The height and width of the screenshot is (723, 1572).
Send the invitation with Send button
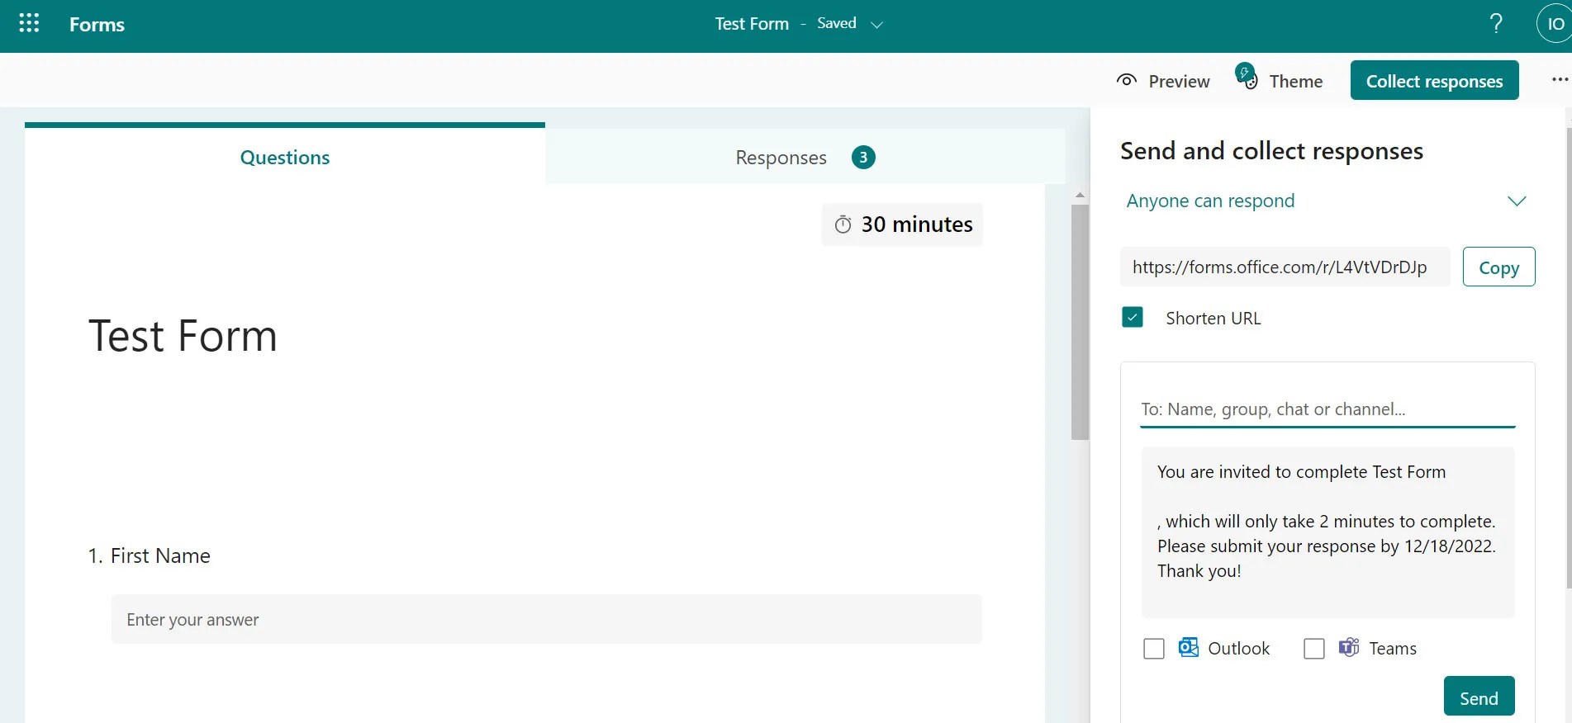click(1479, 697)
